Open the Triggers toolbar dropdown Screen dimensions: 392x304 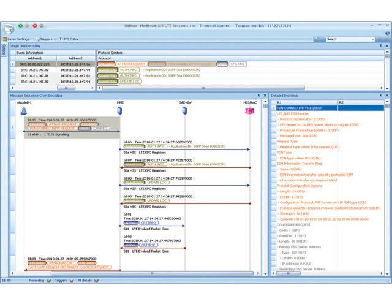point(48,39)
